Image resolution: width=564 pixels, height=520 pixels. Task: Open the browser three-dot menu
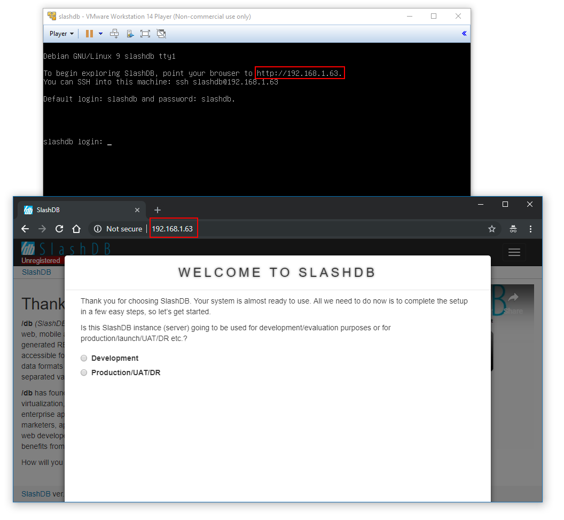tap(530, 229)
